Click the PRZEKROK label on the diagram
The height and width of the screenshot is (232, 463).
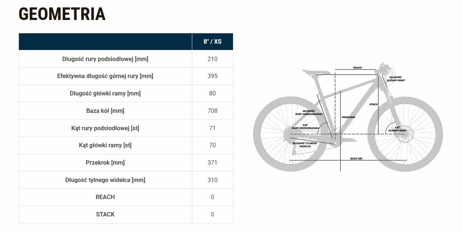[x=349, y=117]
